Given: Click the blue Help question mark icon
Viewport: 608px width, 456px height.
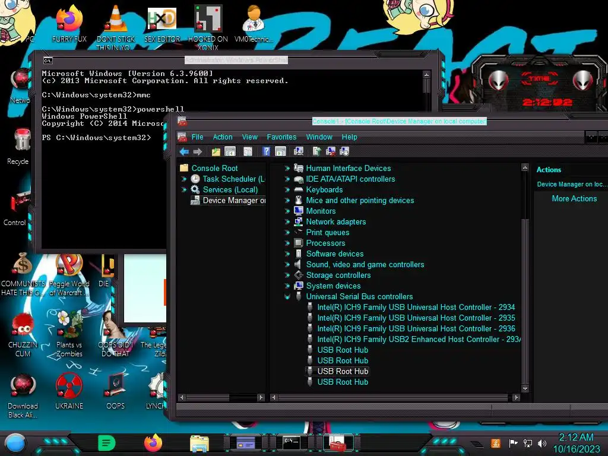Looking at the screenshot, I should [266, 151].
